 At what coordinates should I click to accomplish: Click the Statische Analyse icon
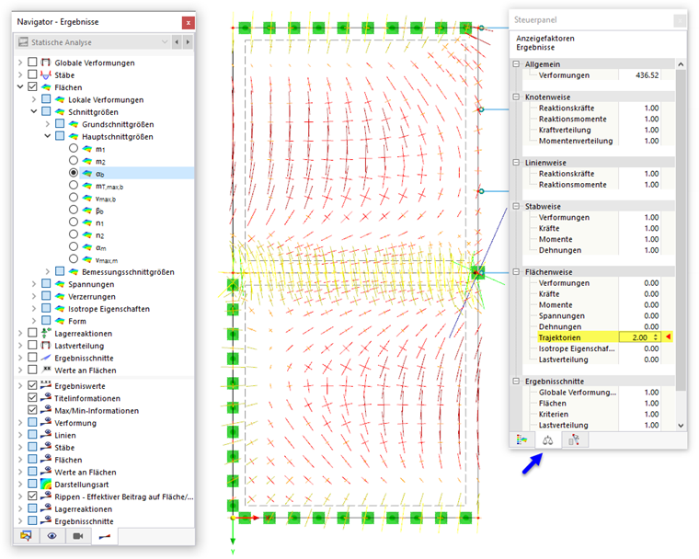[23, 42]
